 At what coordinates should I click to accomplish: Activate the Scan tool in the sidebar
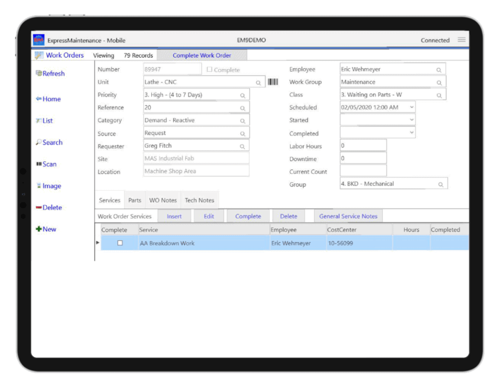coord(46,164)
